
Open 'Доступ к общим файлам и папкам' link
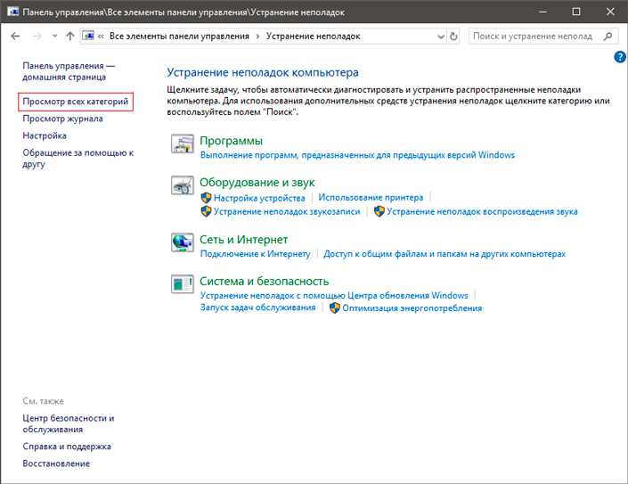point(444,254)
